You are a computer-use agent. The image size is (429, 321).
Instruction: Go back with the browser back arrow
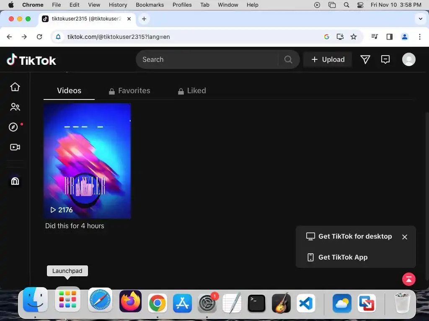[x=9, y=37]
